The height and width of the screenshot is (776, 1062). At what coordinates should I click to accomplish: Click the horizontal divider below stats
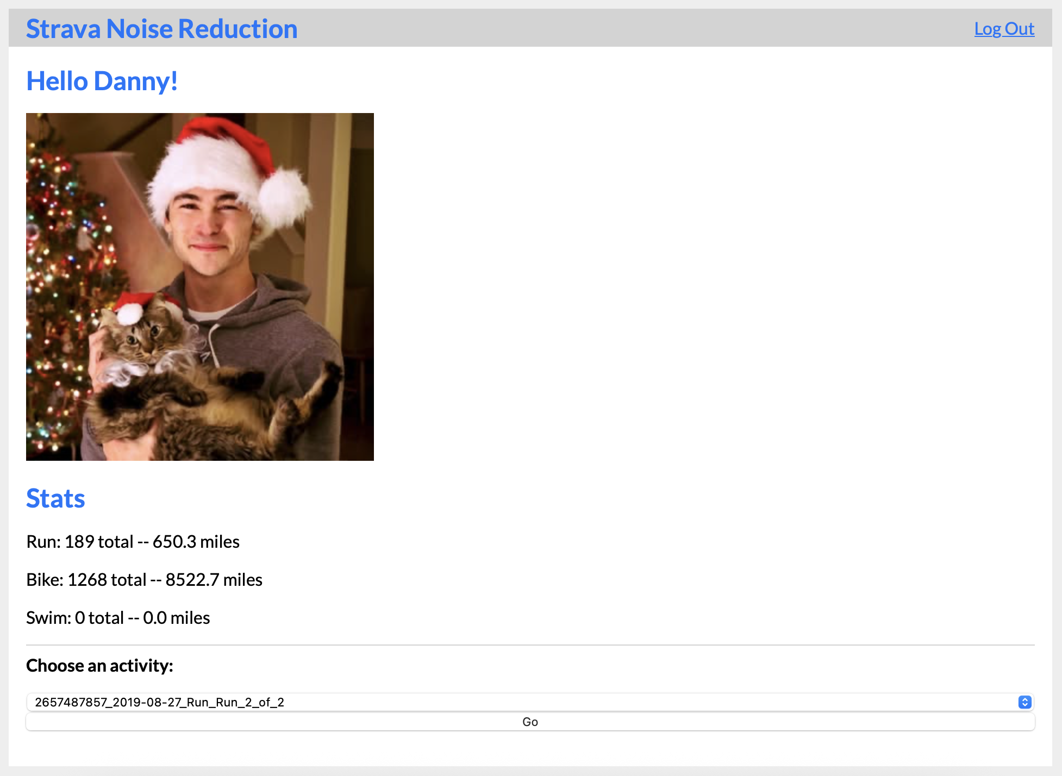[530, 645]
